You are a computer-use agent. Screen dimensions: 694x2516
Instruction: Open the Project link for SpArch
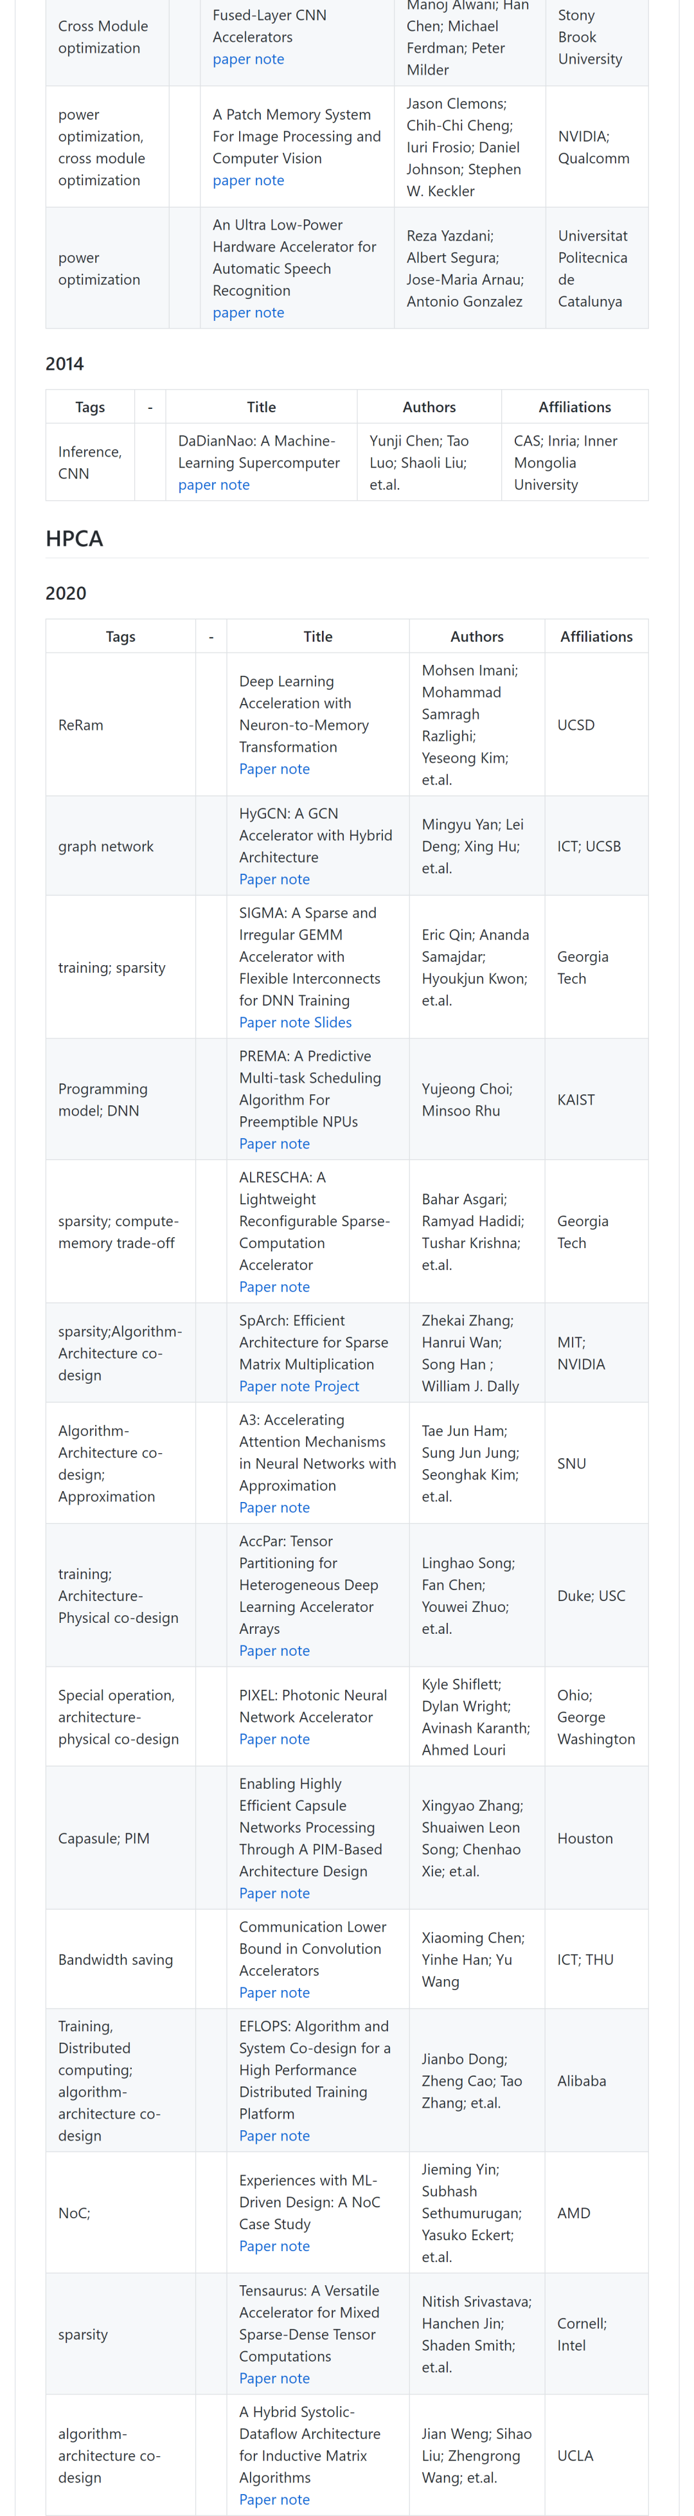[x=337, y=1386]
